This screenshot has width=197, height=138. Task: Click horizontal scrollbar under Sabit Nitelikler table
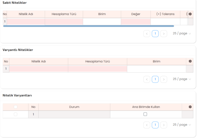pyautogui.click(x=89, y=26)
